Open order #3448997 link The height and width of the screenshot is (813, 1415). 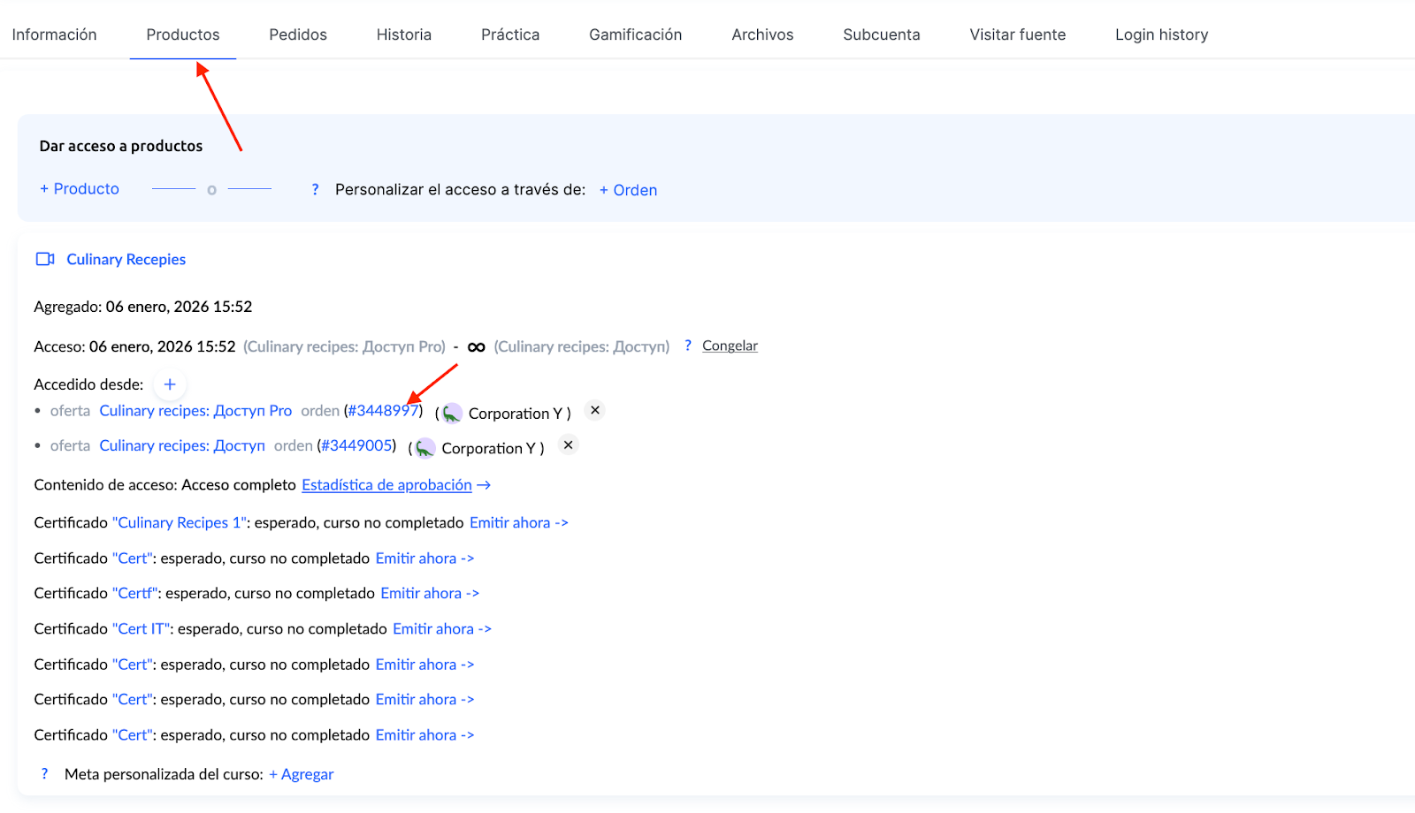pyautogui.click(x=382, y=411)
